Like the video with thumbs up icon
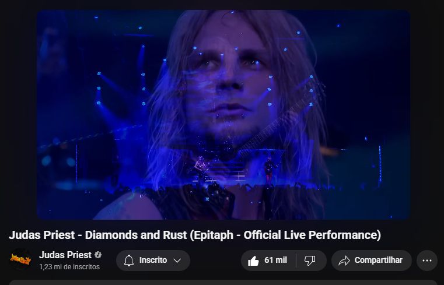The height and width of the screenshot is (285, 444). [253, 261]
